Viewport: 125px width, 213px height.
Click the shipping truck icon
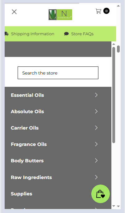click(6, 34)
